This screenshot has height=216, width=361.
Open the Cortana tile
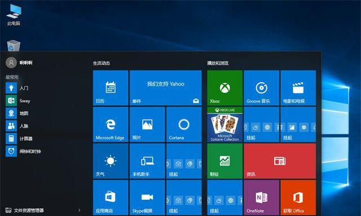pos(184,124)
